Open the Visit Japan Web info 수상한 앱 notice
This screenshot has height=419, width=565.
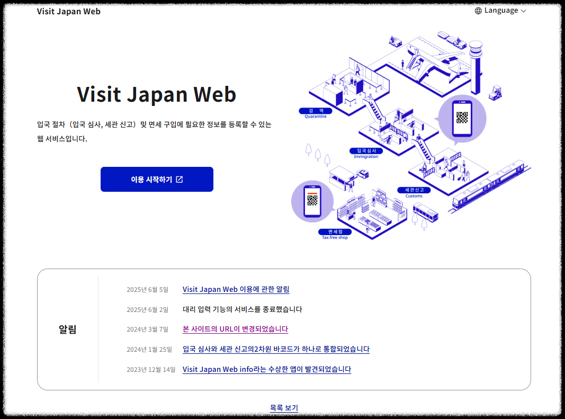point(267,369)
